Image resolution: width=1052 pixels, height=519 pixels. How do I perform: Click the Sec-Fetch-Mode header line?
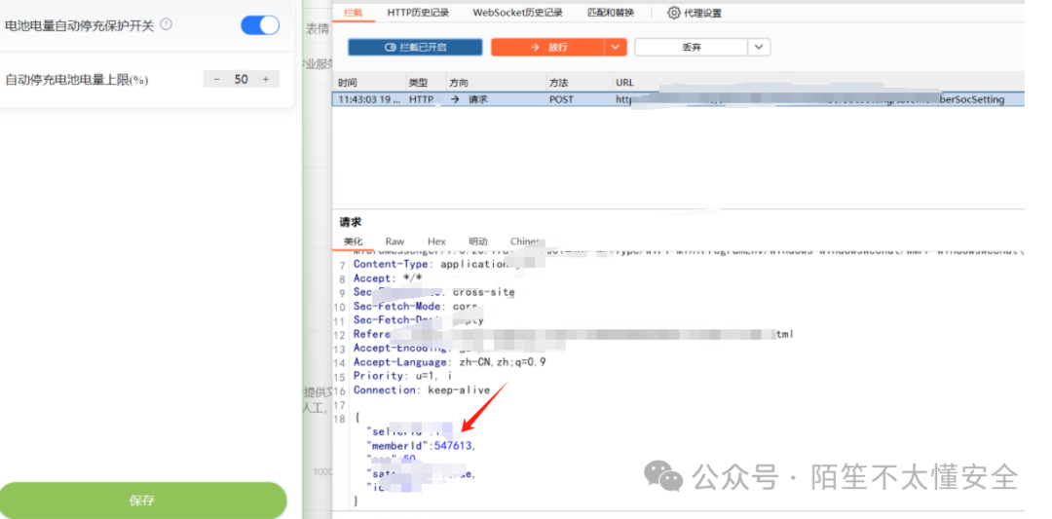point(415,307)
